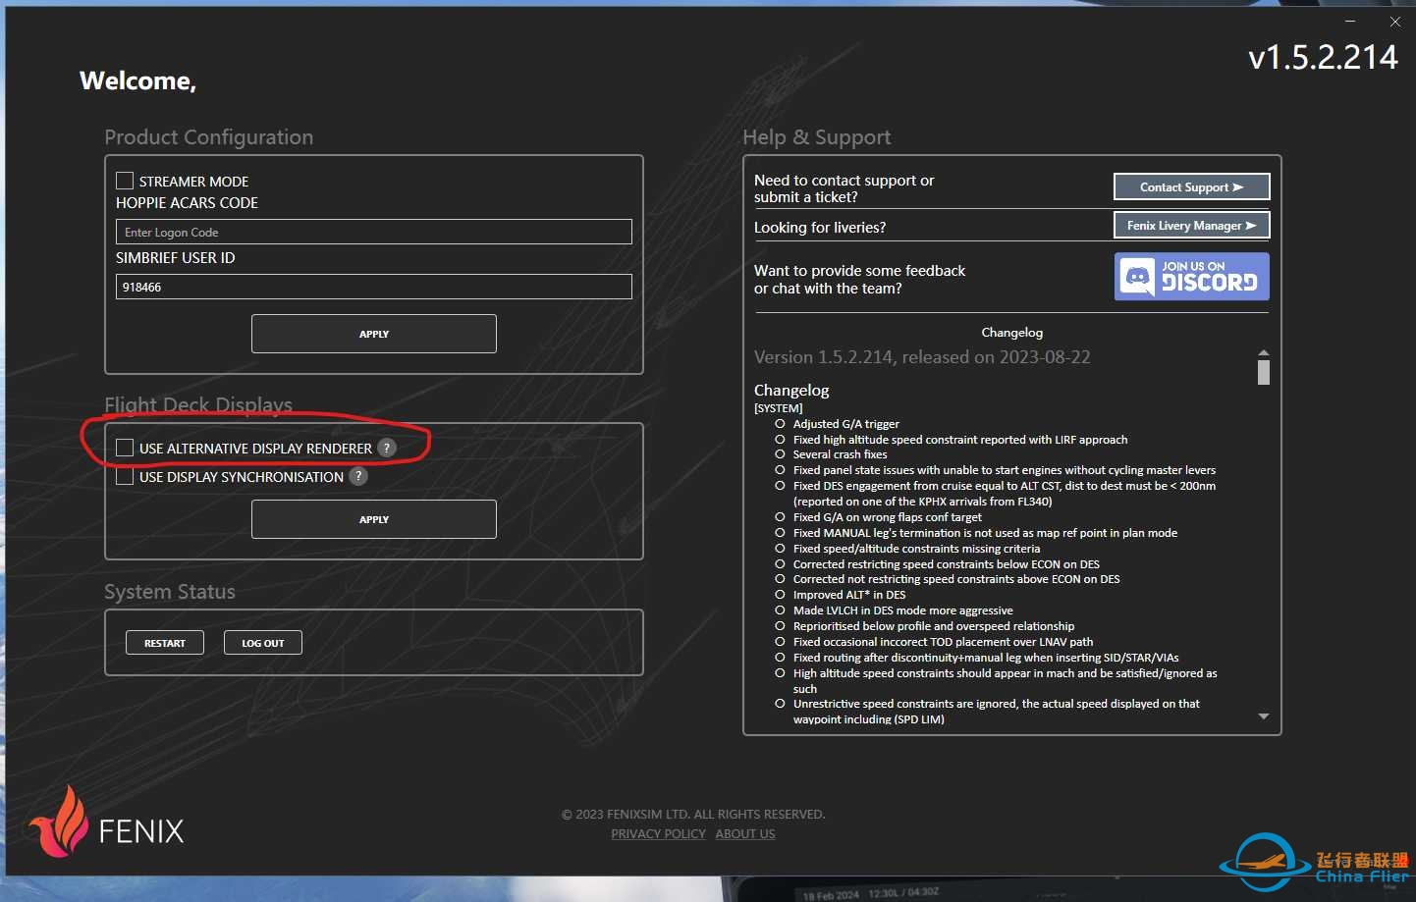Click the Fenix flame logo
The image size is (1416, 902).
point(61,822)
